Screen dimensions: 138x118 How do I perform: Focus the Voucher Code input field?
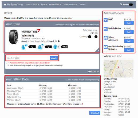(34, 58)
